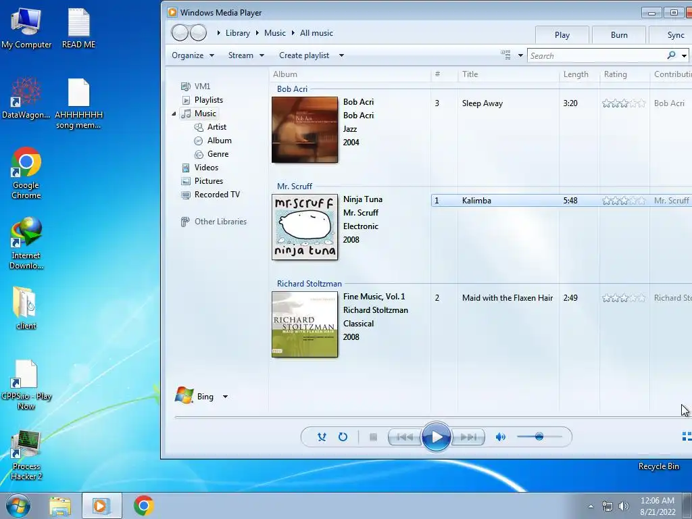Screen dimensions: 692x519
Task: Select the READ ME desktop file
Action: (x=79, y=28)
